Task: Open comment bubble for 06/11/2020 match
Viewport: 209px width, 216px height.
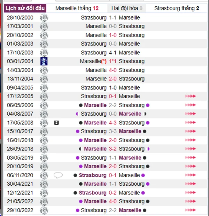Action: (58, 175)
